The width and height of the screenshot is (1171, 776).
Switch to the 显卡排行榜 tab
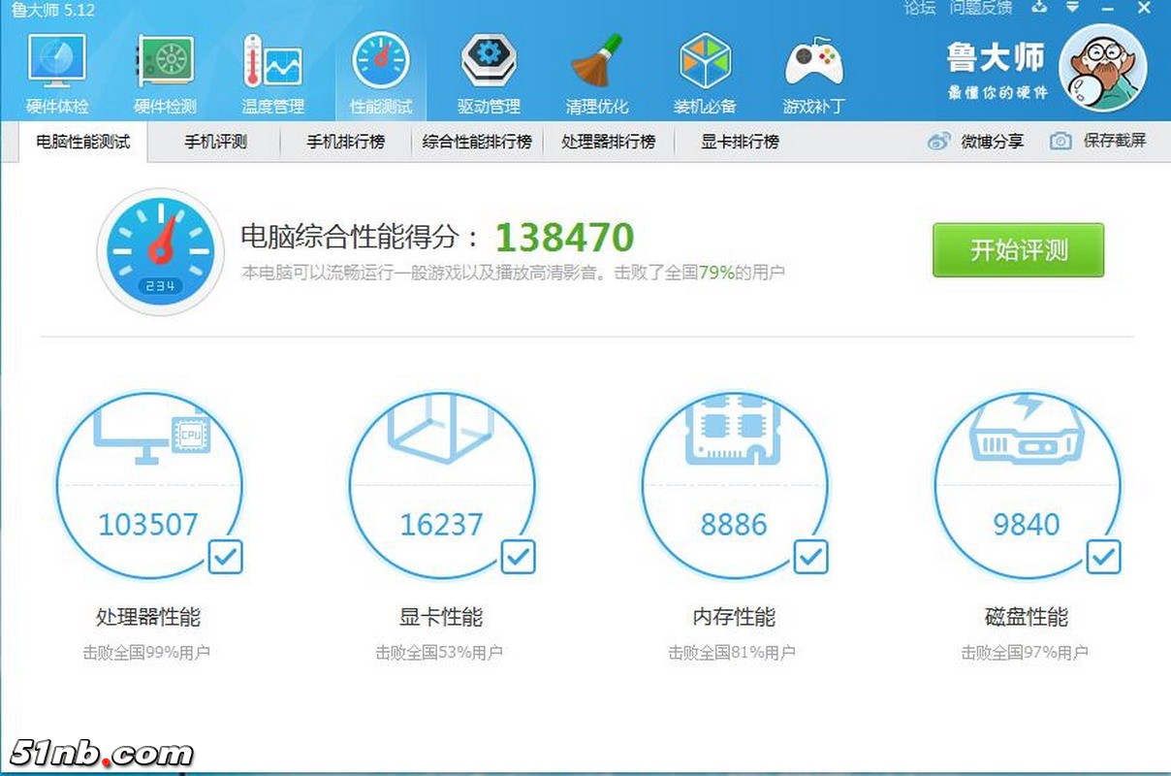point(736,142)
